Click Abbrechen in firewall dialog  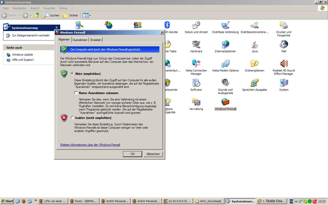coord(153,154)
